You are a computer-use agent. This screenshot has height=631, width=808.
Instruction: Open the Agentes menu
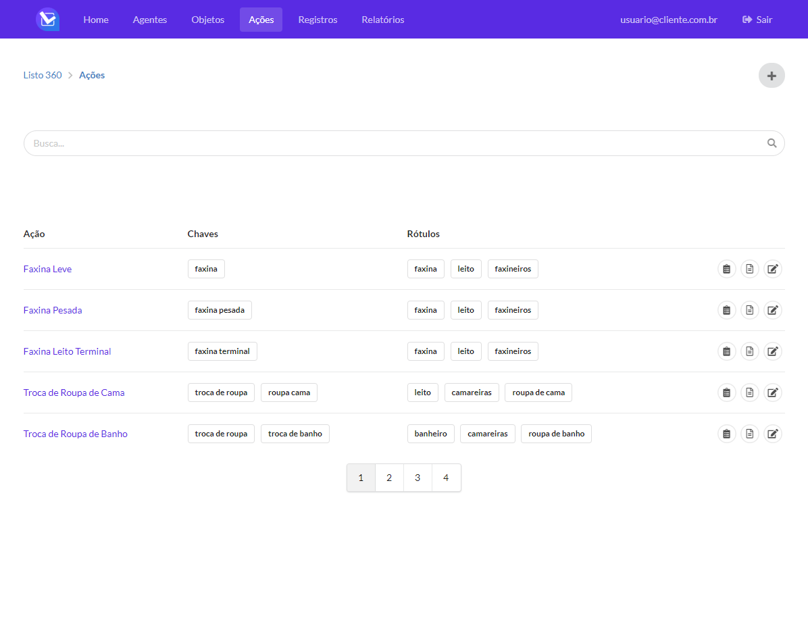(150, 20)
